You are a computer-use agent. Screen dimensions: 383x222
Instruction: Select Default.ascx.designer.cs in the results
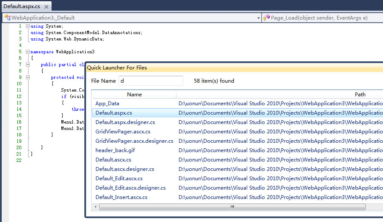125,169
